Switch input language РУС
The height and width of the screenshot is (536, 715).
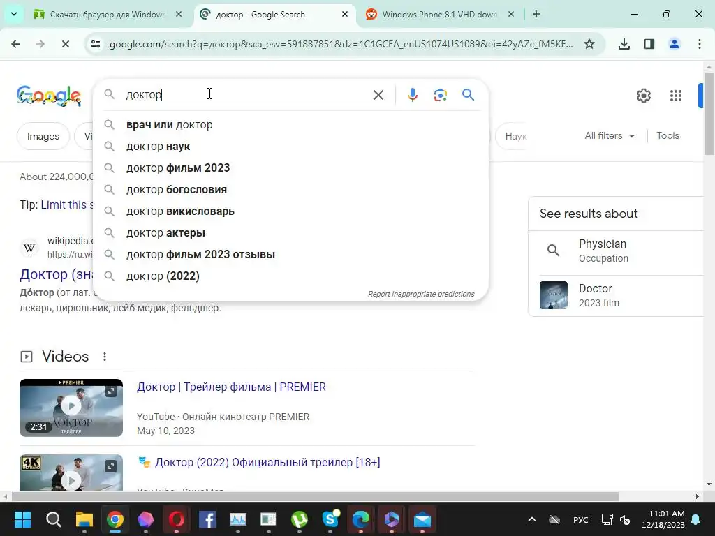tap(580, 519)
